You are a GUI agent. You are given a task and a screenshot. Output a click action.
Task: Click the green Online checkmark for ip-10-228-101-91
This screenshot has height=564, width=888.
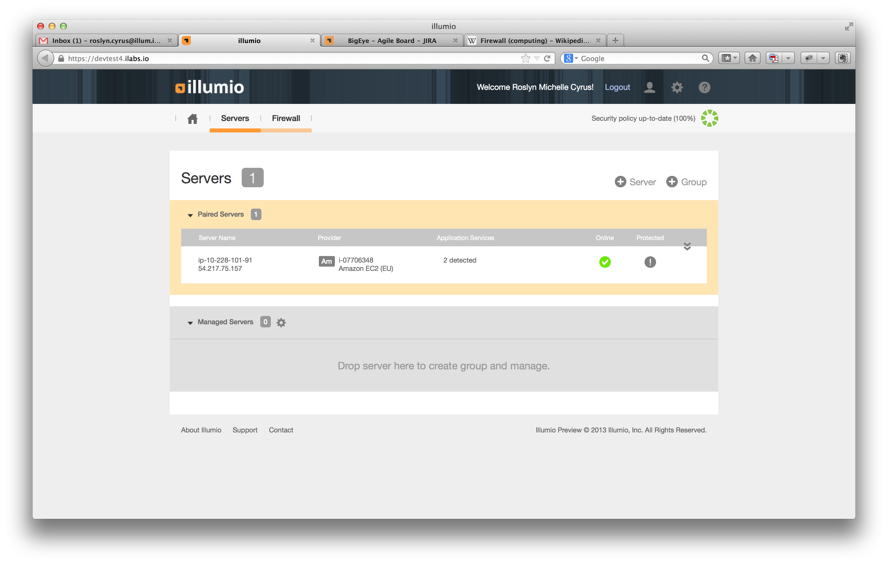tap(605, 262)
